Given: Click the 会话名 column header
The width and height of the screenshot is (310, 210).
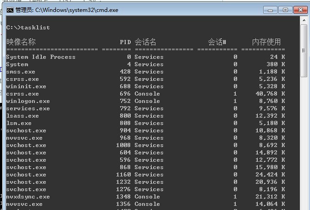Looking at the screenshot, I should point(145,42).
